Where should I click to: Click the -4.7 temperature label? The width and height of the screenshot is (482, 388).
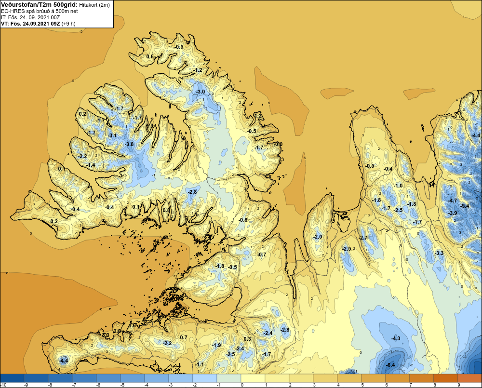click(x=453, y=201)
